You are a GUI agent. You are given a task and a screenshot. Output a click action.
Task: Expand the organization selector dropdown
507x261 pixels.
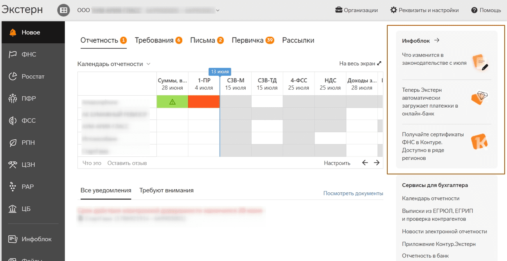218,11
